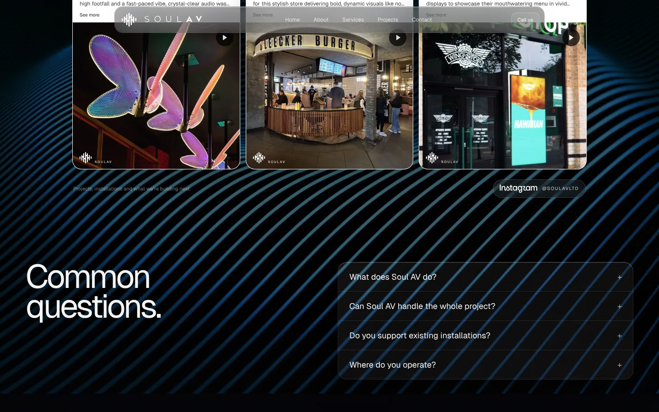The width and height of the screenshot is (659, 412).
Task: Open the Projects nav item
Action: tap(388, 20)
